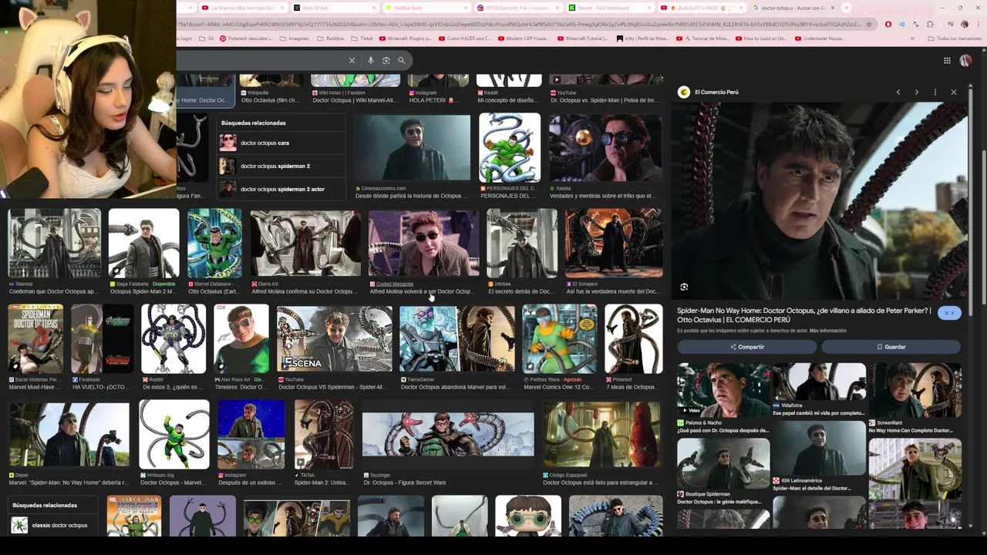Click the magnifier search icon

click(x=401, y=60)
